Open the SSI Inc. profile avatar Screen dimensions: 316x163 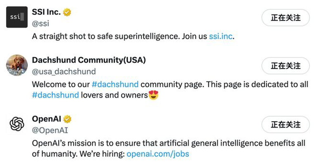pyautogui.click(x=17, y=17)
